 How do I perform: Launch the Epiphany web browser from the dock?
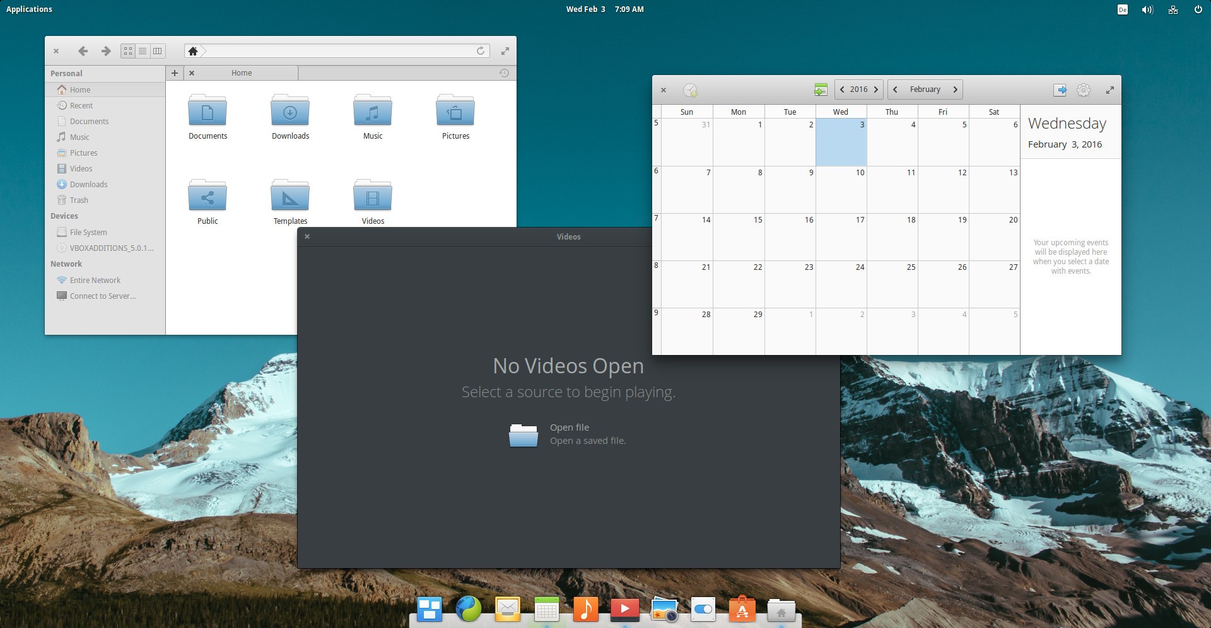(x=468, y=609)
